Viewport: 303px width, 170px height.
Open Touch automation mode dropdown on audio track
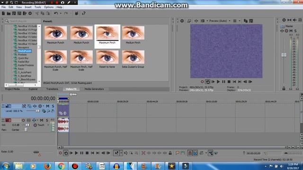click(x=48, y=125)
